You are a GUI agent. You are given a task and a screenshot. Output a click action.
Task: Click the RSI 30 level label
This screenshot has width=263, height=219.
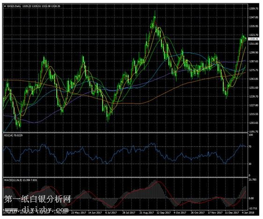[x=250, y=164]
